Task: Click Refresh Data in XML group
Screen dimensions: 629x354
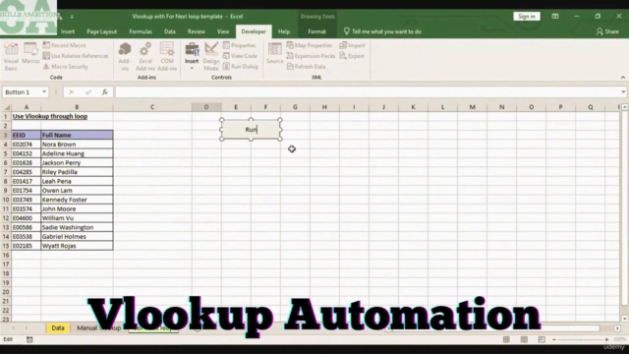Action: [x=306, y=67]
